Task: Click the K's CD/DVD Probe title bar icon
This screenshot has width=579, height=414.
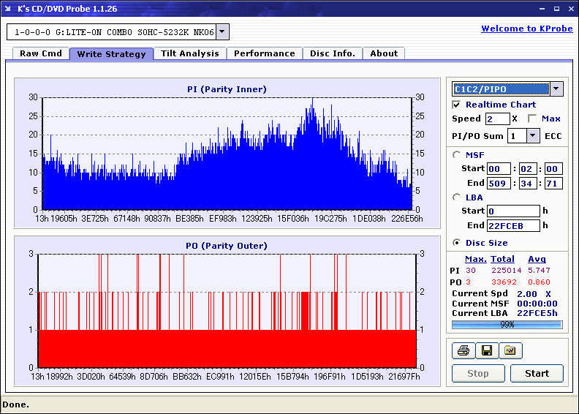Action: tap(8, 9)
